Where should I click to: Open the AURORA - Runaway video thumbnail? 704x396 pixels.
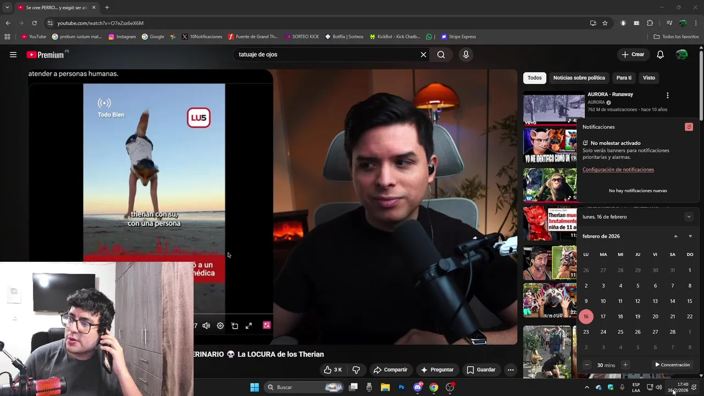[x=554, y=108]
